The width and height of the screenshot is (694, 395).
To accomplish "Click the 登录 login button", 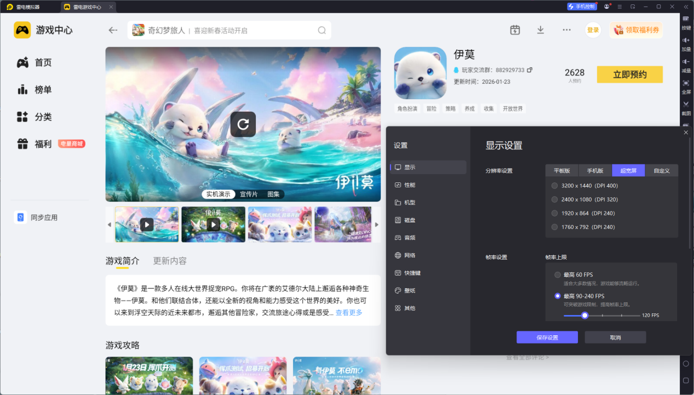I will [593, 30].
